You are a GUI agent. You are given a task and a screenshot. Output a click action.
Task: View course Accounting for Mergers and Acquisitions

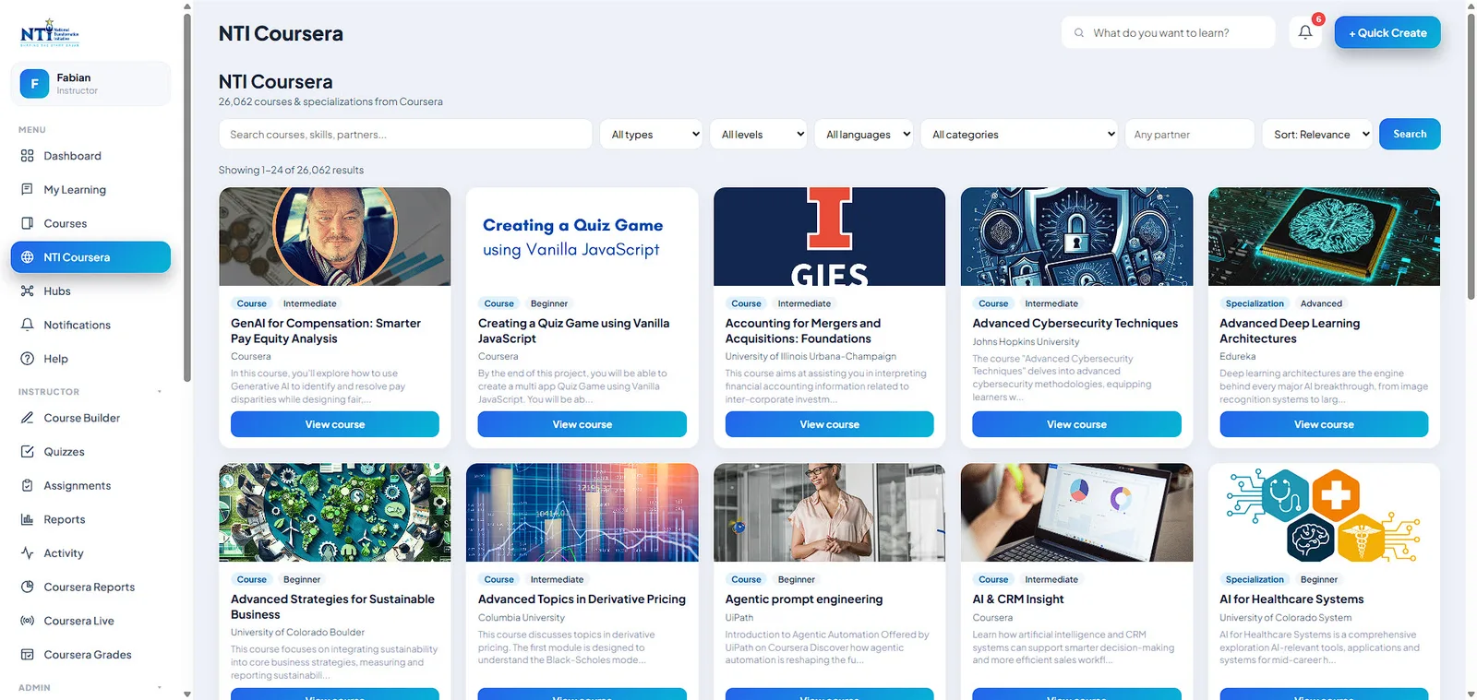coord(829,424)
